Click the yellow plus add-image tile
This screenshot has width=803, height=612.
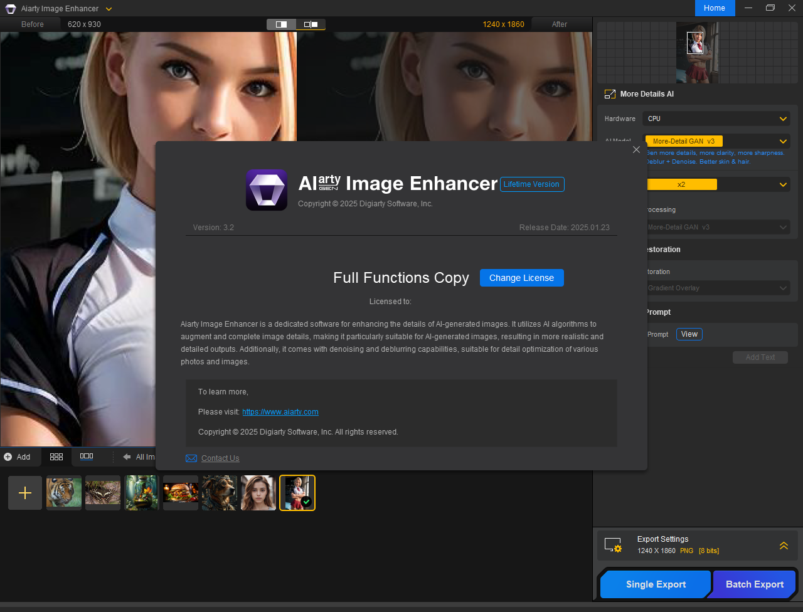pos(25,493)
